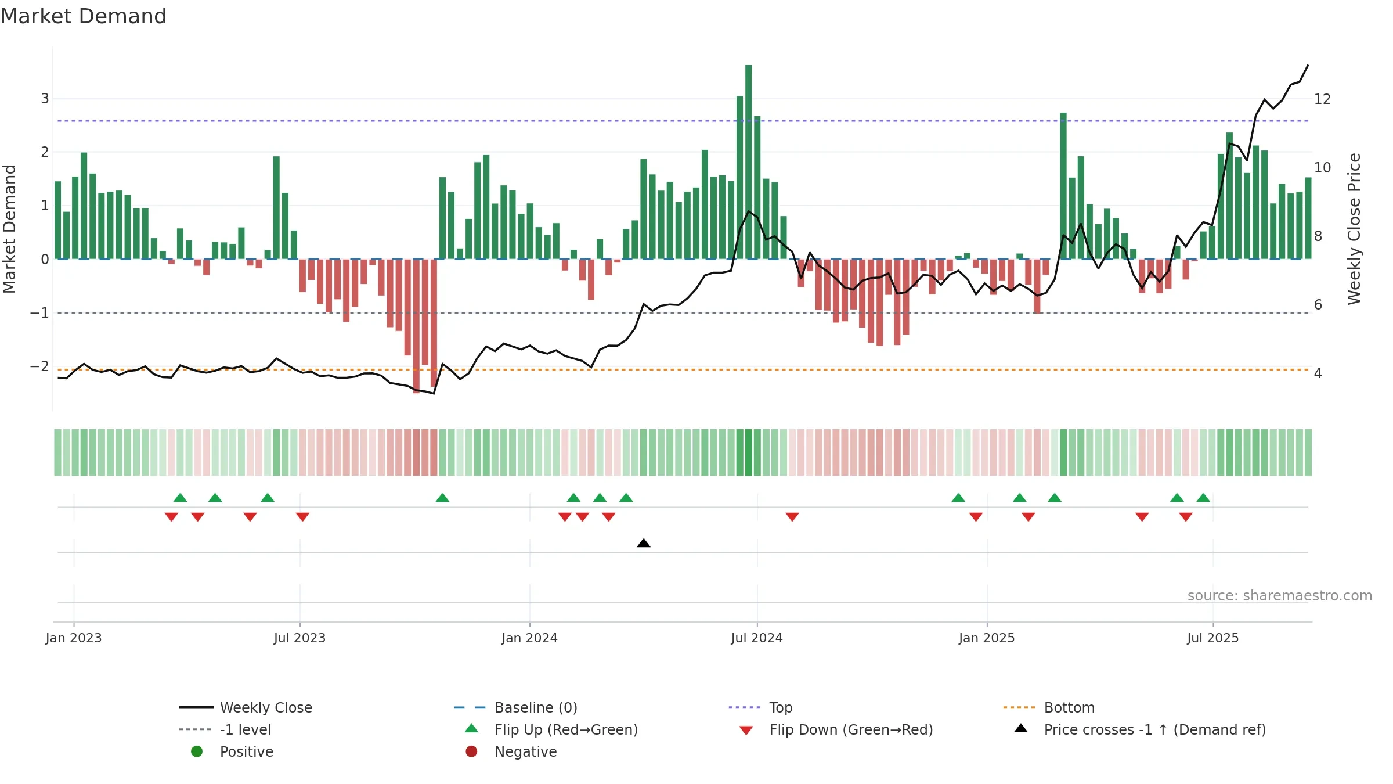The height and width of the screenshot is (784, 1393).
Task: Click the right axis value 12
Action: point(1322,99)
